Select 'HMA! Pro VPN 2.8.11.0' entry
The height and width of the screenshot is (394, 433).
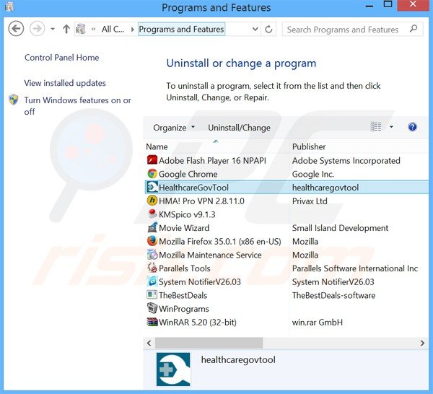pyautogui.click(x=201, y=201)
